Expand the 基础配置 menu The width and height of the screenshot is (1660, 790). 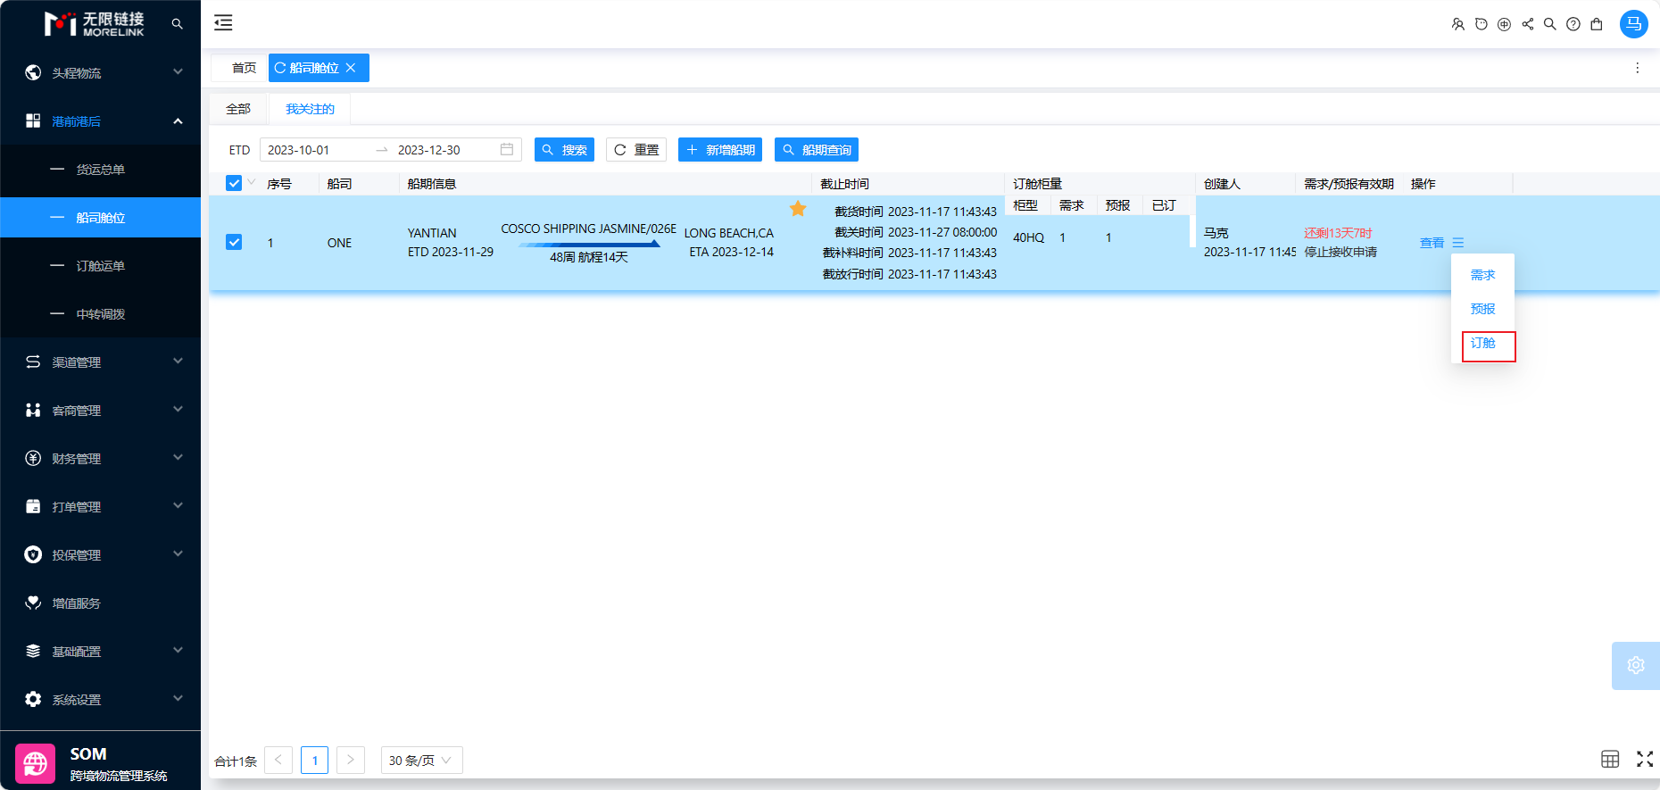coord(100,651)
